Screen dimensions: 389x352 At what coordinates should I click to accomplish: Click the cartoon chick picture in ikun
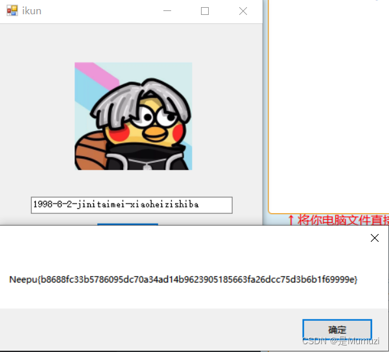coord(133,116)
